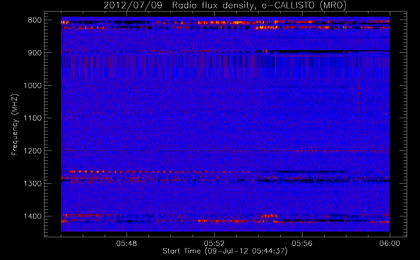Click the 1000 frequency tick label
Image resolution: width=420 pixels, height=260 pixels.
[32, 86]
